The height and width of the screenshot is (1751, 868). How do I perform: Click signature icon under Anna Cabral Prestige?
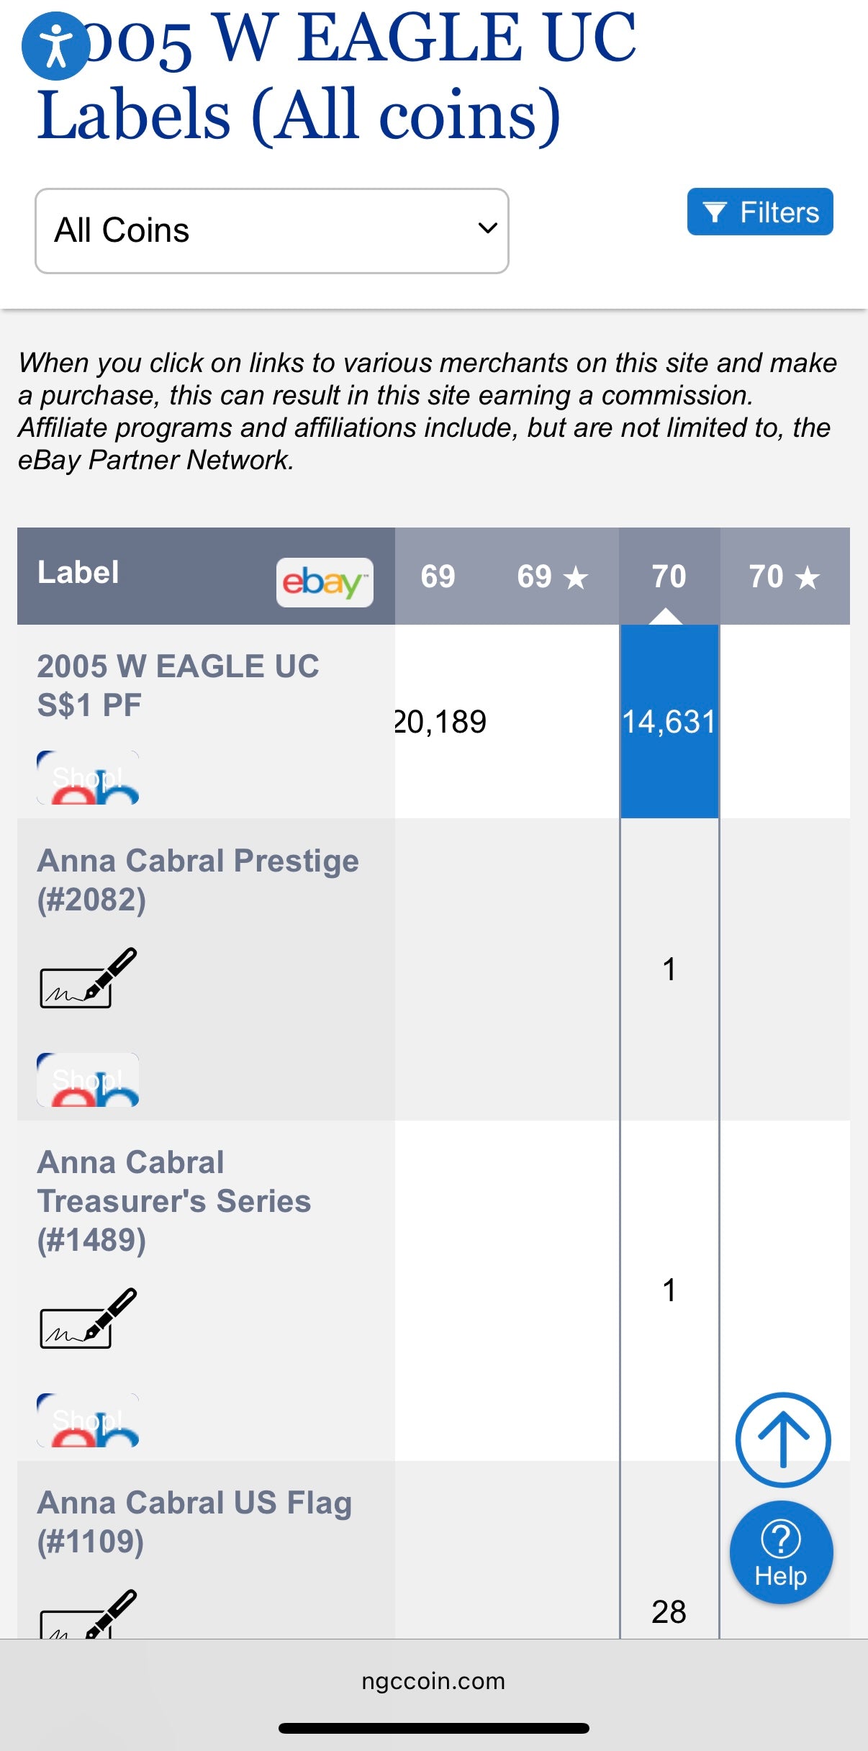pyautogui.click(x=88, y=977)
